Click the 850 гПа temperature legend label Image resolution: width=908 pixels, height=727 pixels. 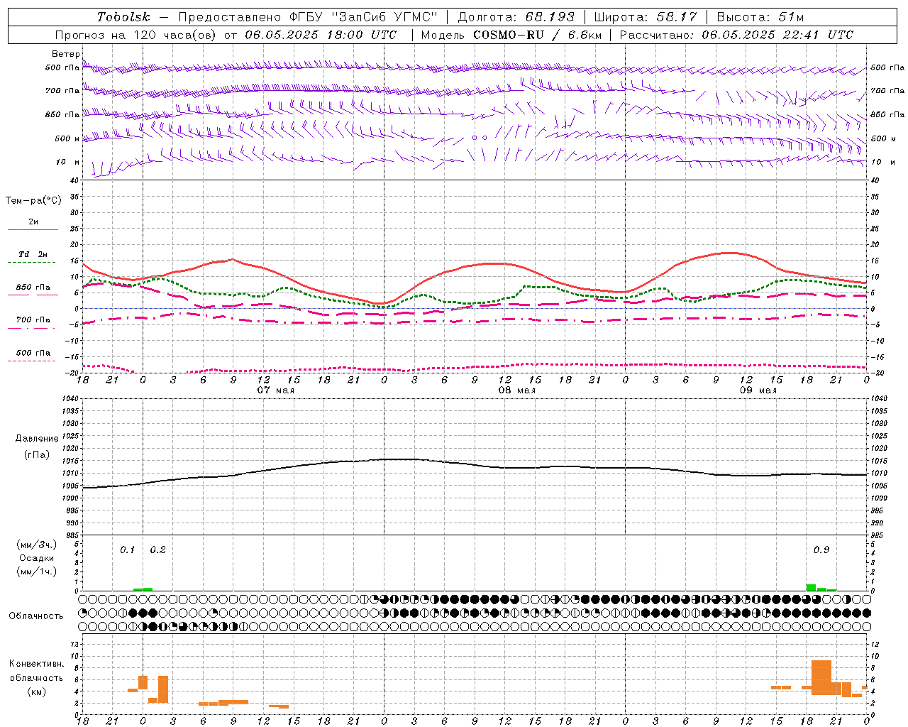pyautogui.click(x=33, y=288)
